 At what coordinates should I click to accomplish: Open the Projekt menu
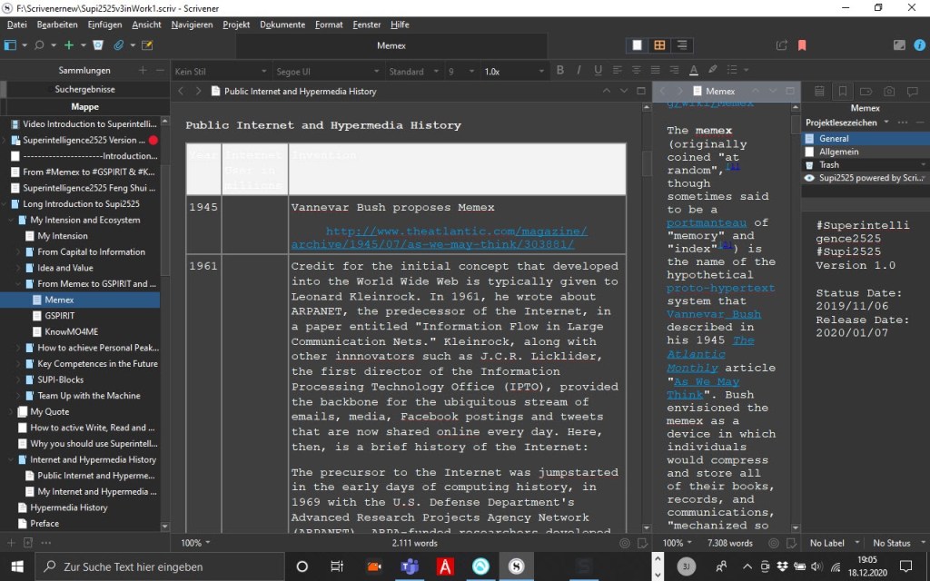click(x=236, y=25)
